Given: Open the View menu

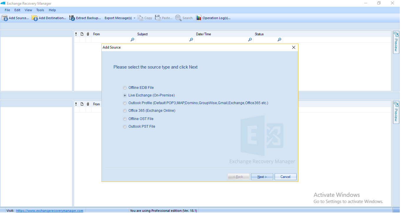Looking at the screenshot, I should (29, 10).
